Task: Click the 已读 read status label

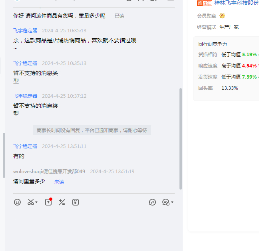Action: point(119,16)
